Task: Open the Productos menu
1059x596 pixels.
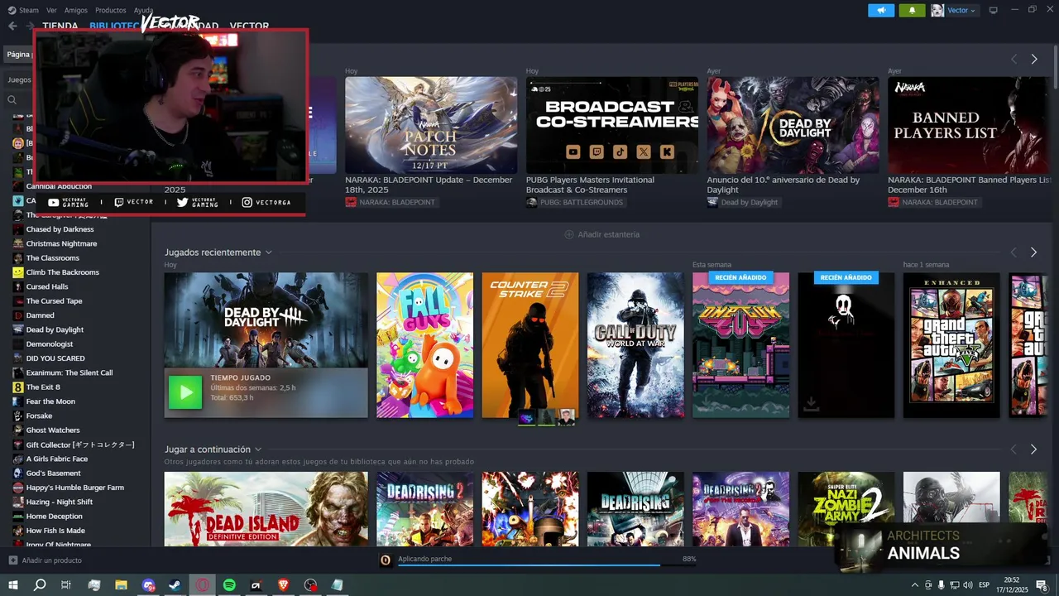Action: 111,10
